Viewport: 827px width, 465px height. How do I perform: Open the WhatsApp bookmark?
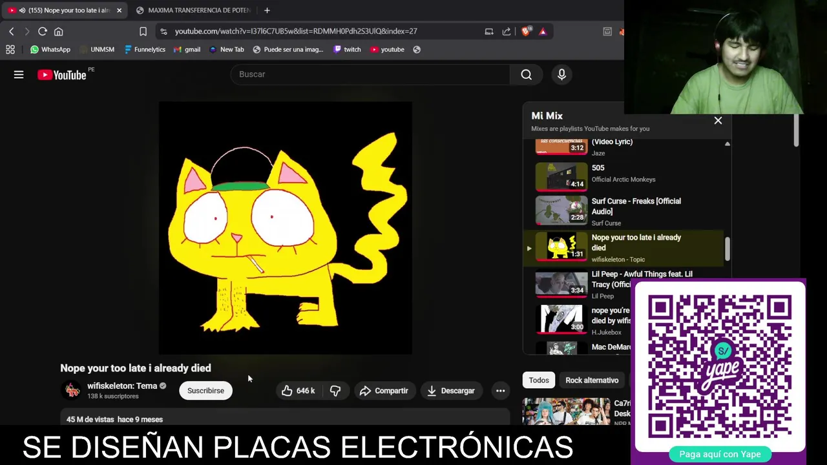(50, 49)
